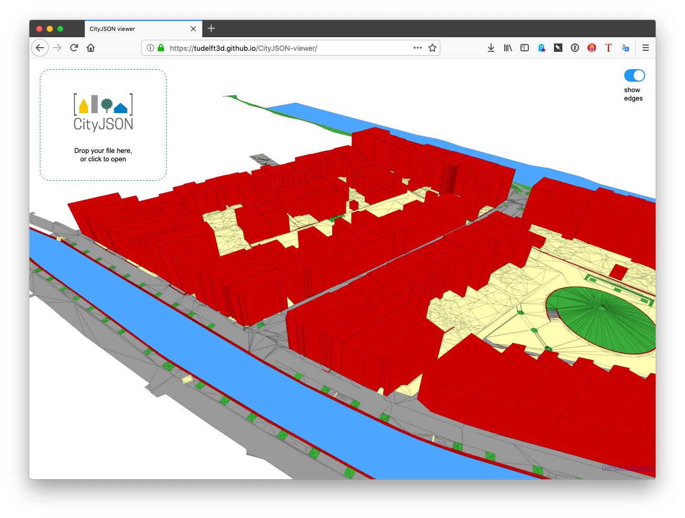Open the downloads panel
This screenshot has height=518, width=685.
pyautogui.click(x=491, y=48)
